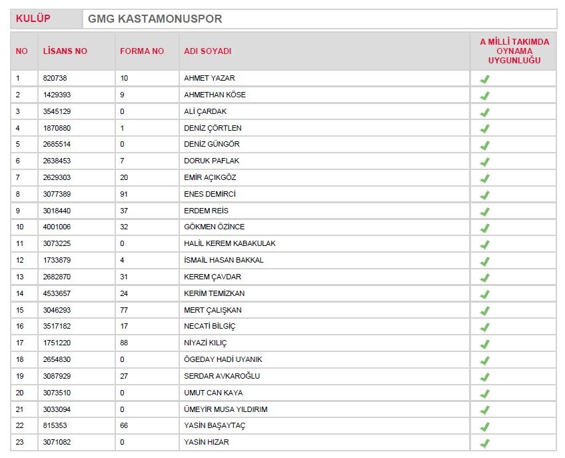Click the green checkmark for GÖKMEN ÖZİNCE
This screenshot has height=458, width=565.
484,228
